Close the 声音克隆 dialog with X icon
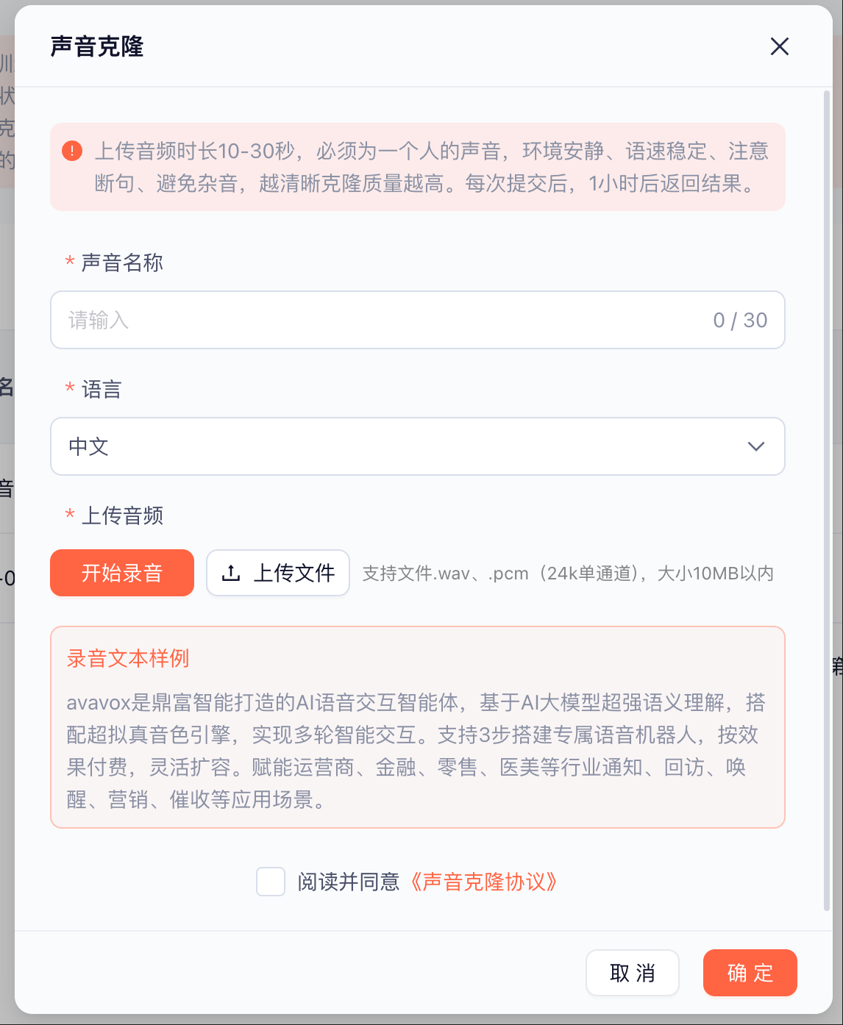This screenshot has width=843, height=1025. [779, 46]
